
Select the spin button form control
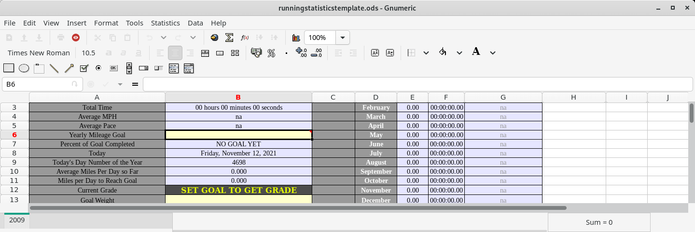pos(143,68)
